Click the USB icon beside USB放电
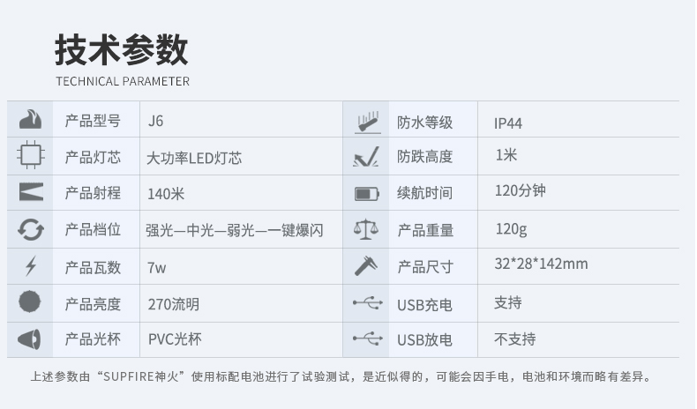The width and height of the screenshot is (697, 409). pos(368,338)
